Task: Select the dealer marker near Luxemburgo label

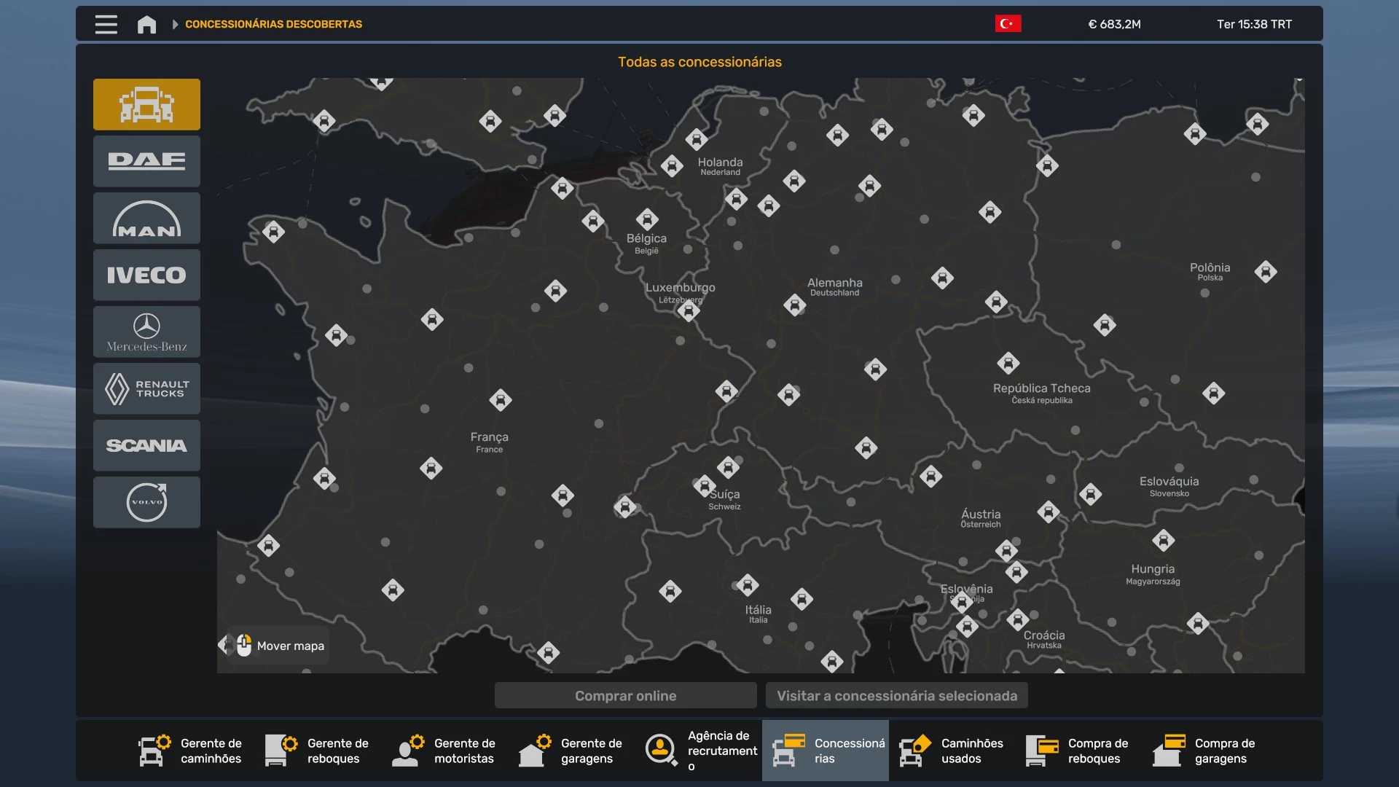Action: pos(688,311)
